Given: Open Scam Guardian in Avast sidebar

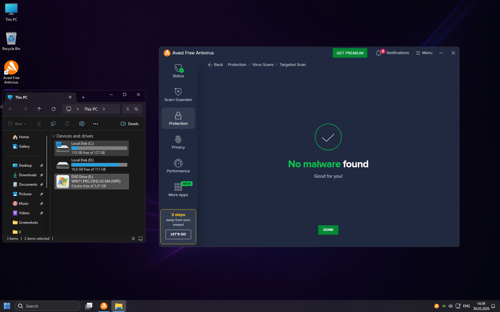Looking at the screenshot, I should pyautogui.click(x=178, y=94).
